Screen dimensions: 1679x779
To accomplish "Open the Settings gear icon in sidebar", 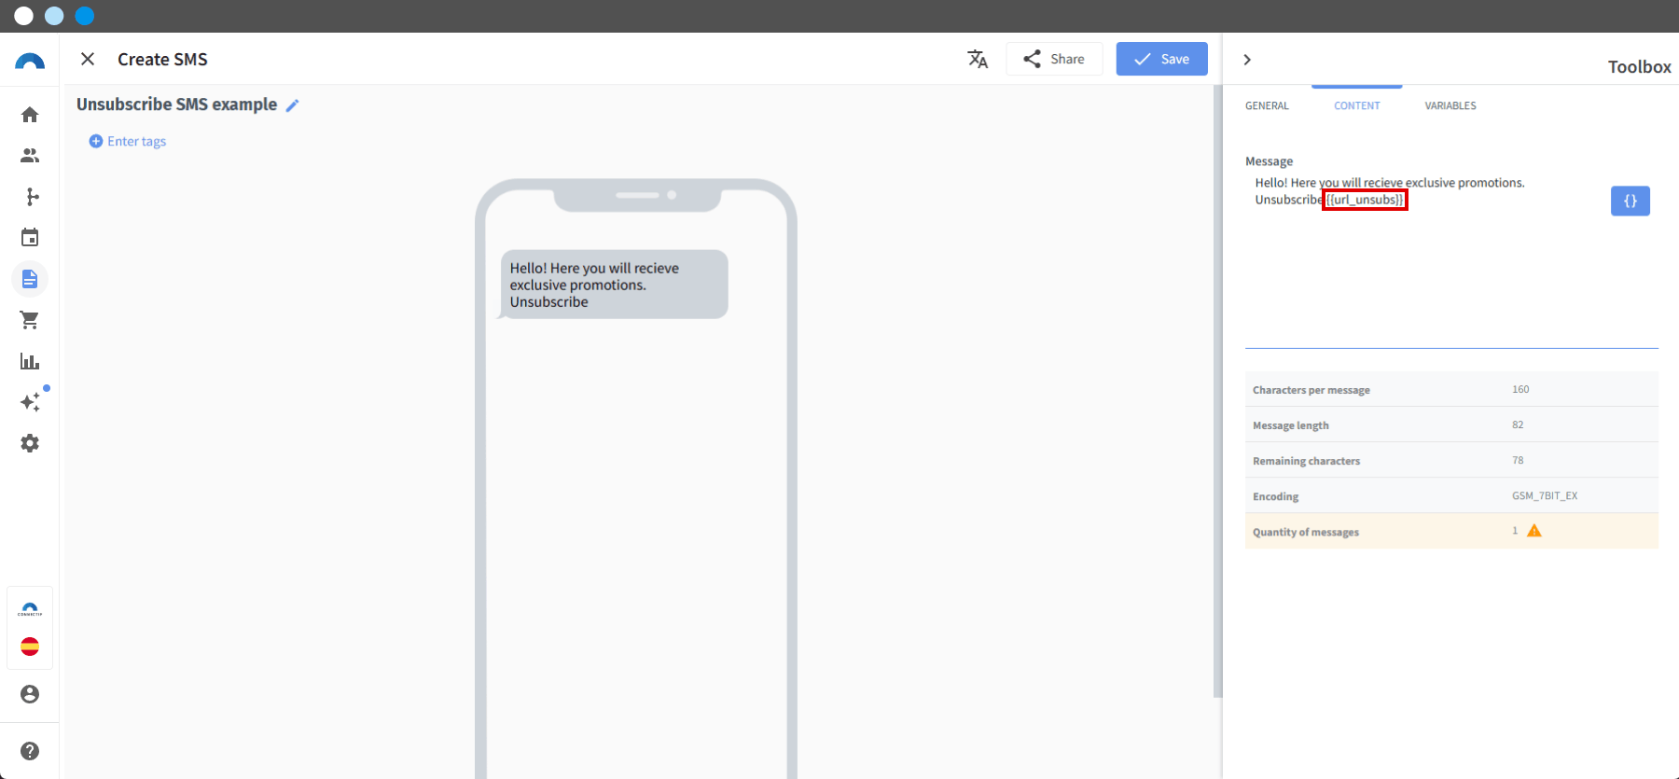I will (x=30, y=443).
